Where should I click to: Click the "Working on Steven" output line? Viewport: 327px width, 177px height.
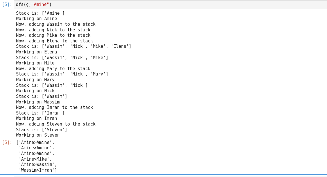[38, 135]
